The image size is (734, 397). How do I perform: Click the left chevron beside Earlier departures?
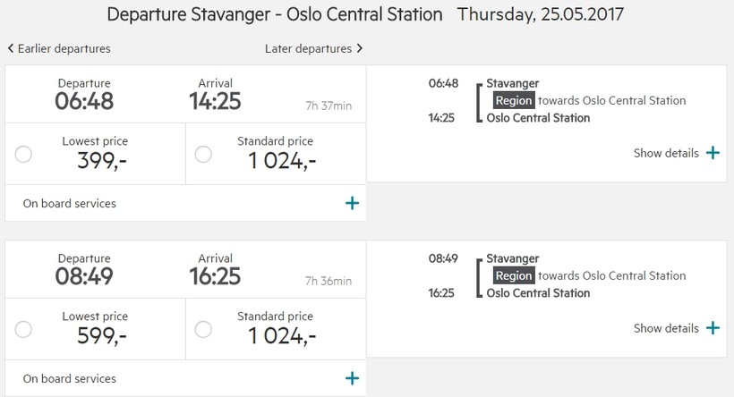point(11,48)
